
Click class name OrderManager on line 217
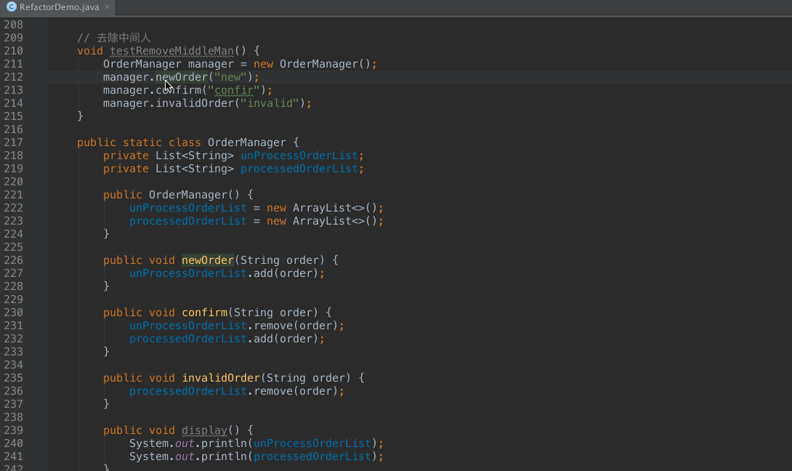(x=246, y=143)
